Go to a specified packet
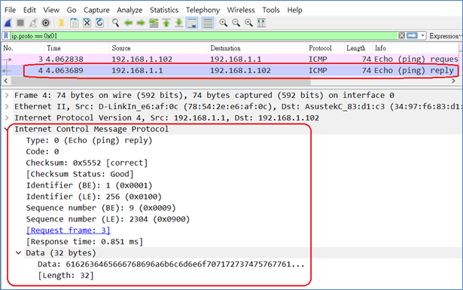Viewport: 463px width, 290px height. pyautogui.click(x=154, y=23)
